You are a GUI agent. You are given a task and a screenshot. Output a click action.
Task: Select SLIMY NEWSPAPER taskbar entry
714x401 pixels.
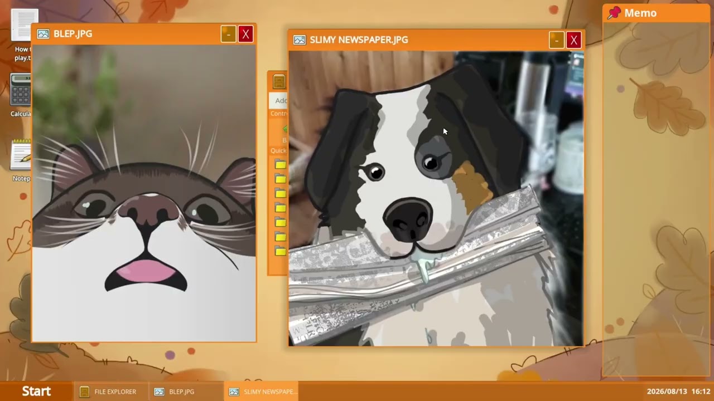pyautogui.click(x=262, y=392)
